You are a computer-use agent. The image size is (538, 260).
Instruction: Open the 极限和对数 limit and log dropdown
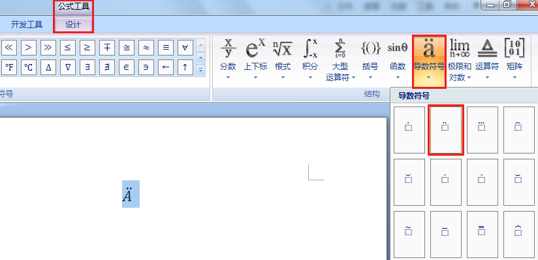(460, 59)
